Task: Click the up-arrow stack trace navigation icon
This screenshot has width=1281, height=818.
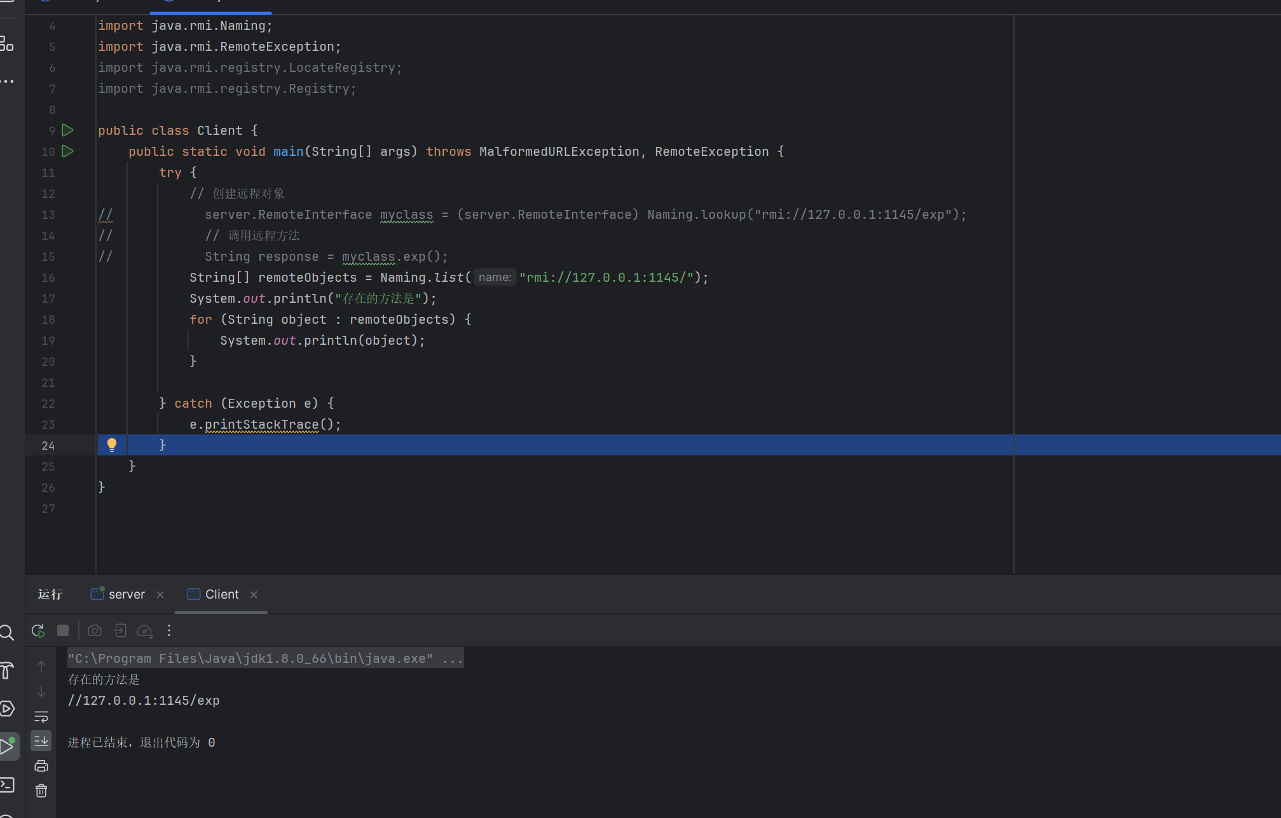Action: [41, 667]
